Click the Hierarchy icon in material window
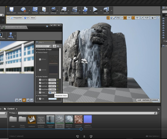 pyautogui.click(x=11, y=36)
